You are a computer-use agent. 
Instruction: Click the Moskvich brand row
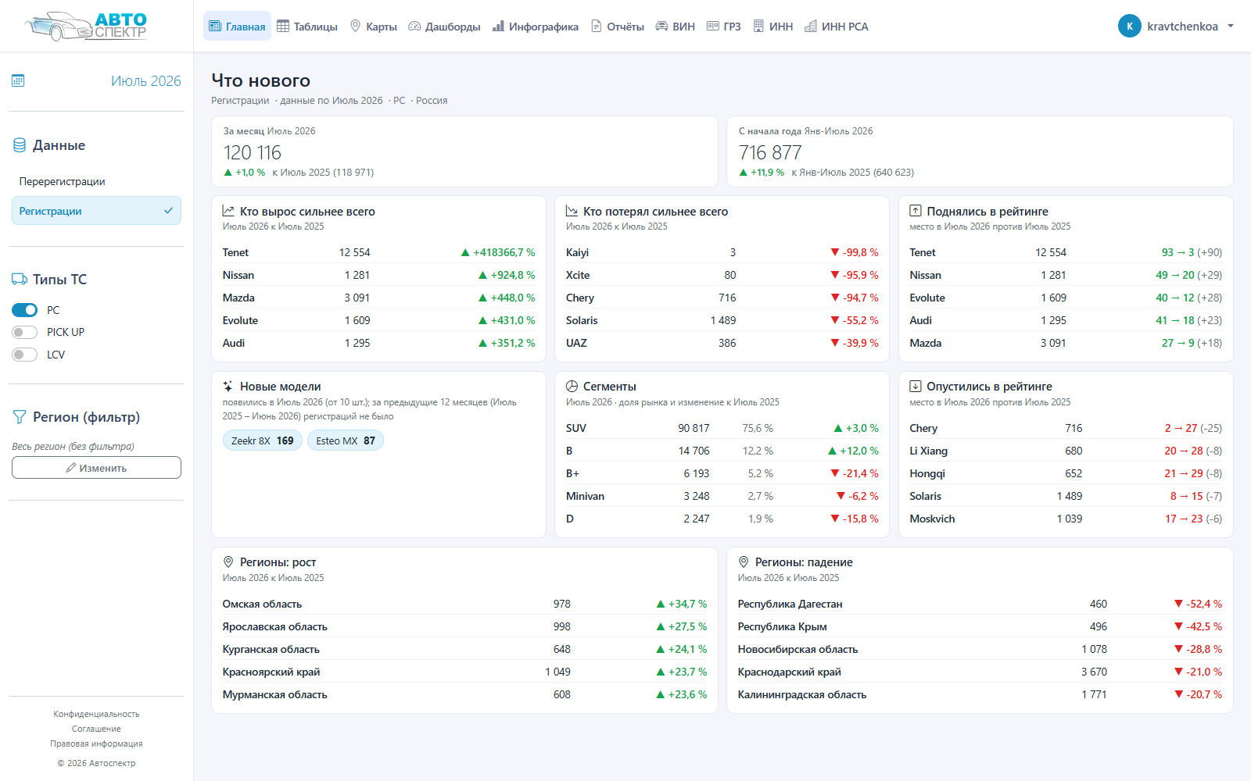coord(1066,519)
